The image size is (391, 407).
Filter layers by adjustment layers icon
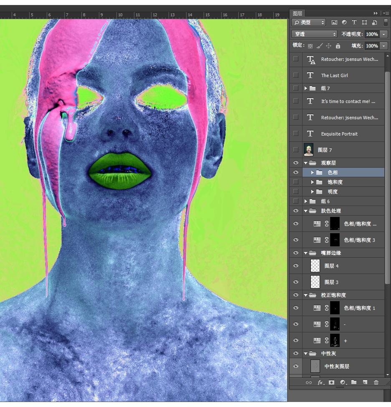pyautogui.click(x=344, y=23)
